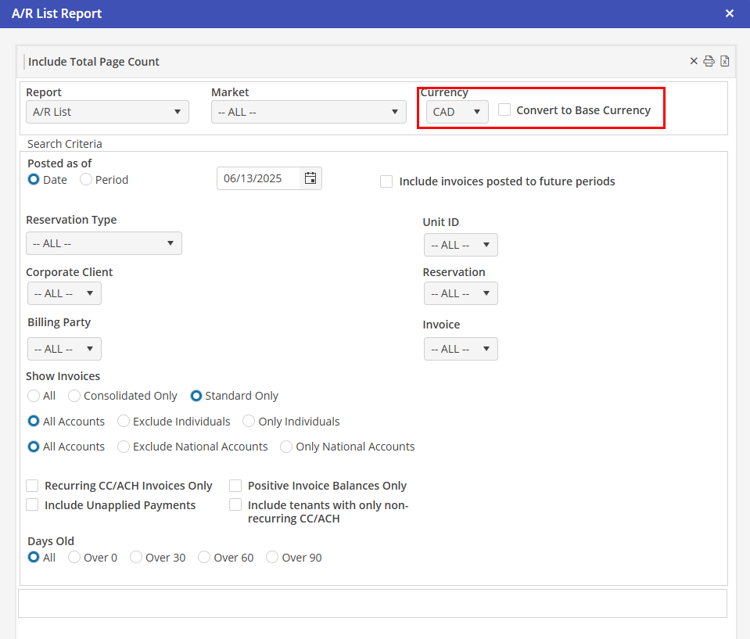Open the Currency dropdown set to CAD
Viewport: 750px width, 639px height.
457,112
